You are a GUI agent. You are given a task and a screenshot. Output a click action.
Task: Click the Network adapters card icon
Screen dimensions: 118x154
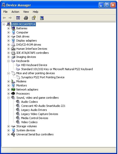13,89
